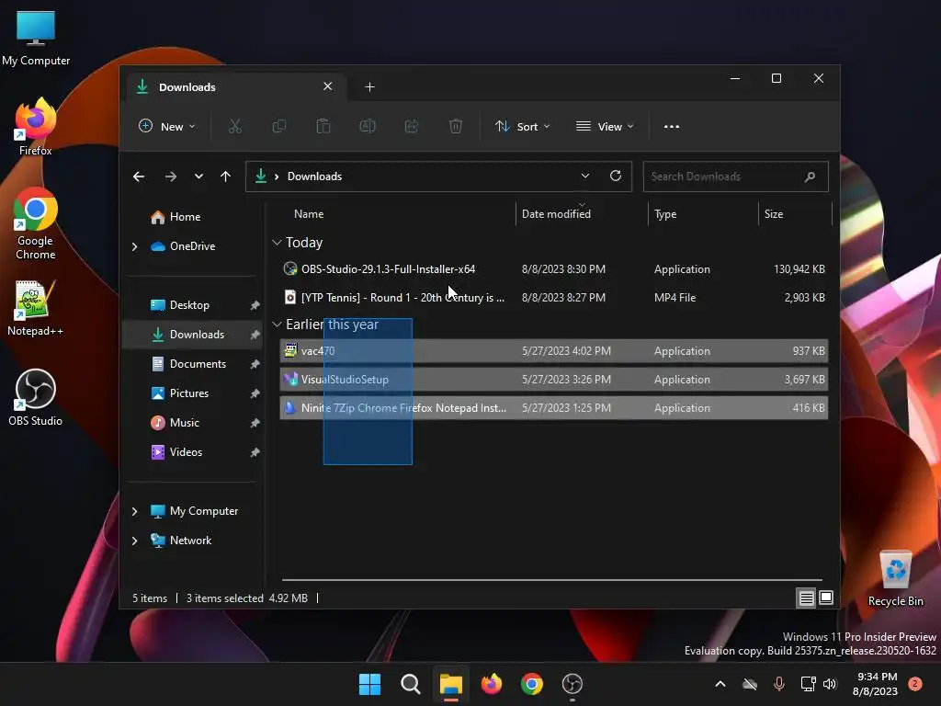Select OBS-Studio-29.1.3-Full-Installer-x64 file
This screenshot has width=941, height=706.
click(554, 269)
